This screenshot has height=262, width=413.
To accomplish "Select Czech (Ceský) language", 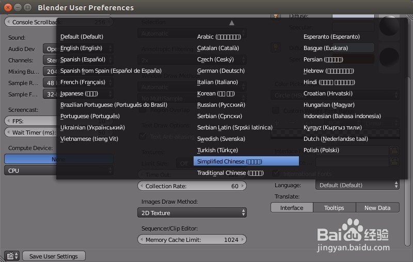I will tap(215, 59).
